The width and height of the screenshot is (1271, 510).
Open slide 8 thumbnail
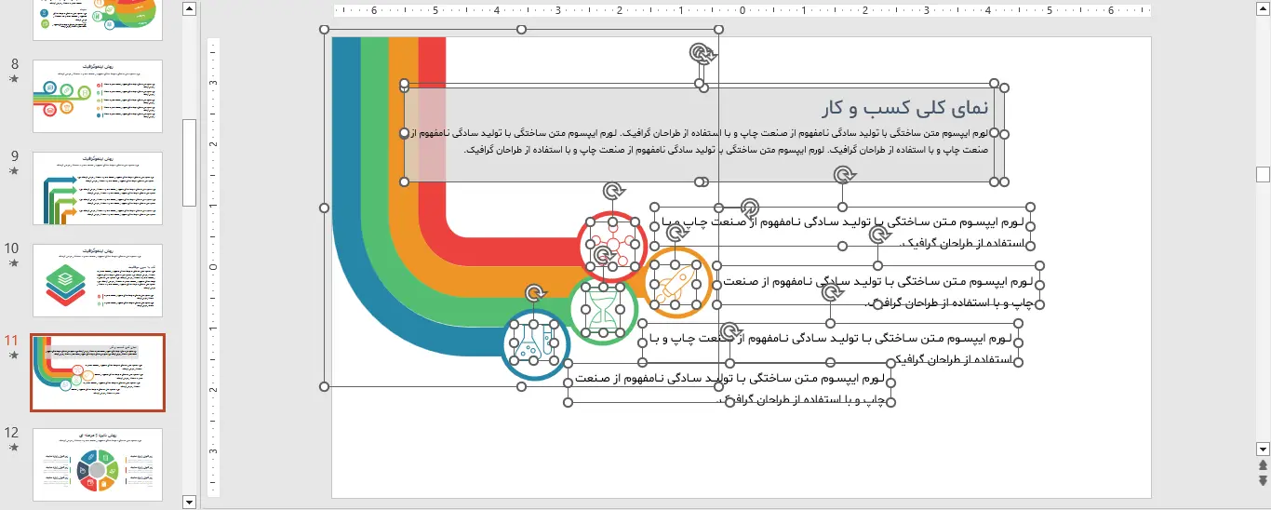tap(97, 97)
